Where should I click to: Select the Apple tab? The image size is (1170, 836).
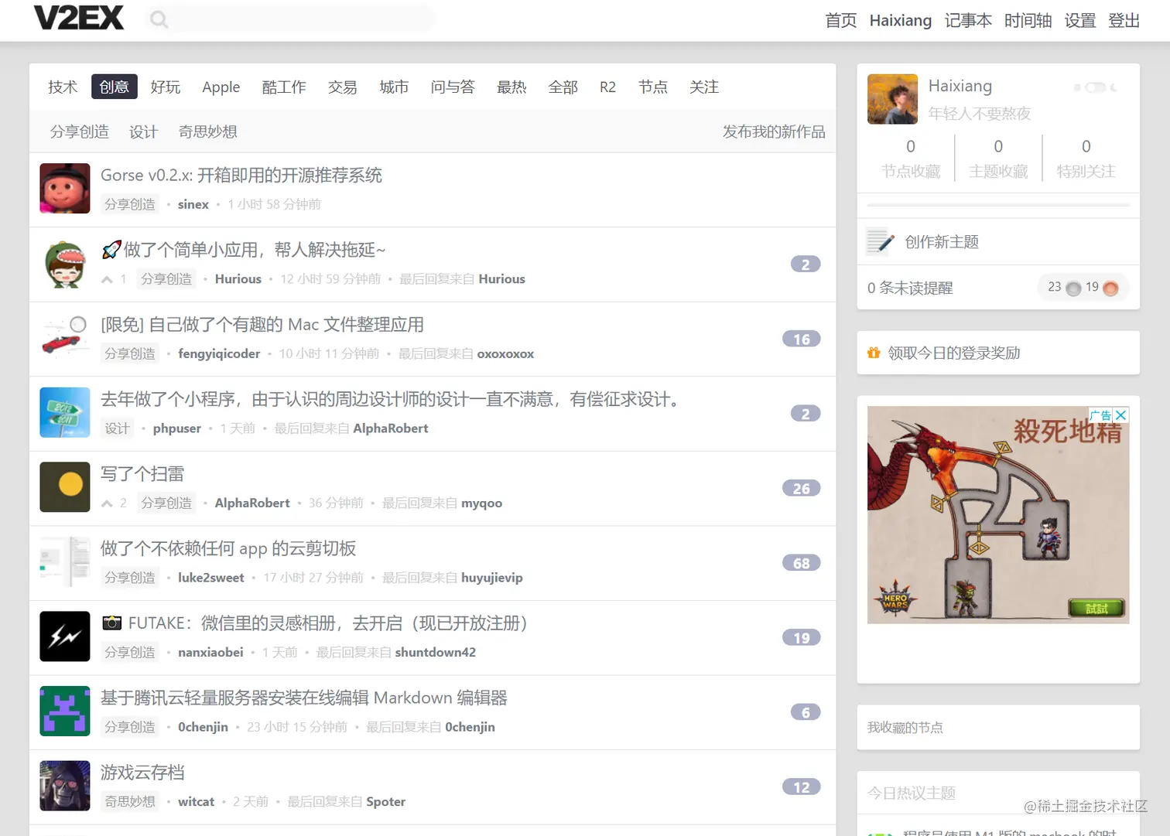[221, 87]
